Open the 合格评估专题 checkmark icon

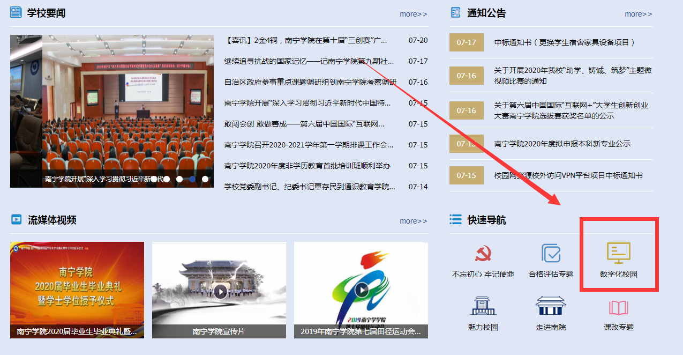(x=551, y=254)
